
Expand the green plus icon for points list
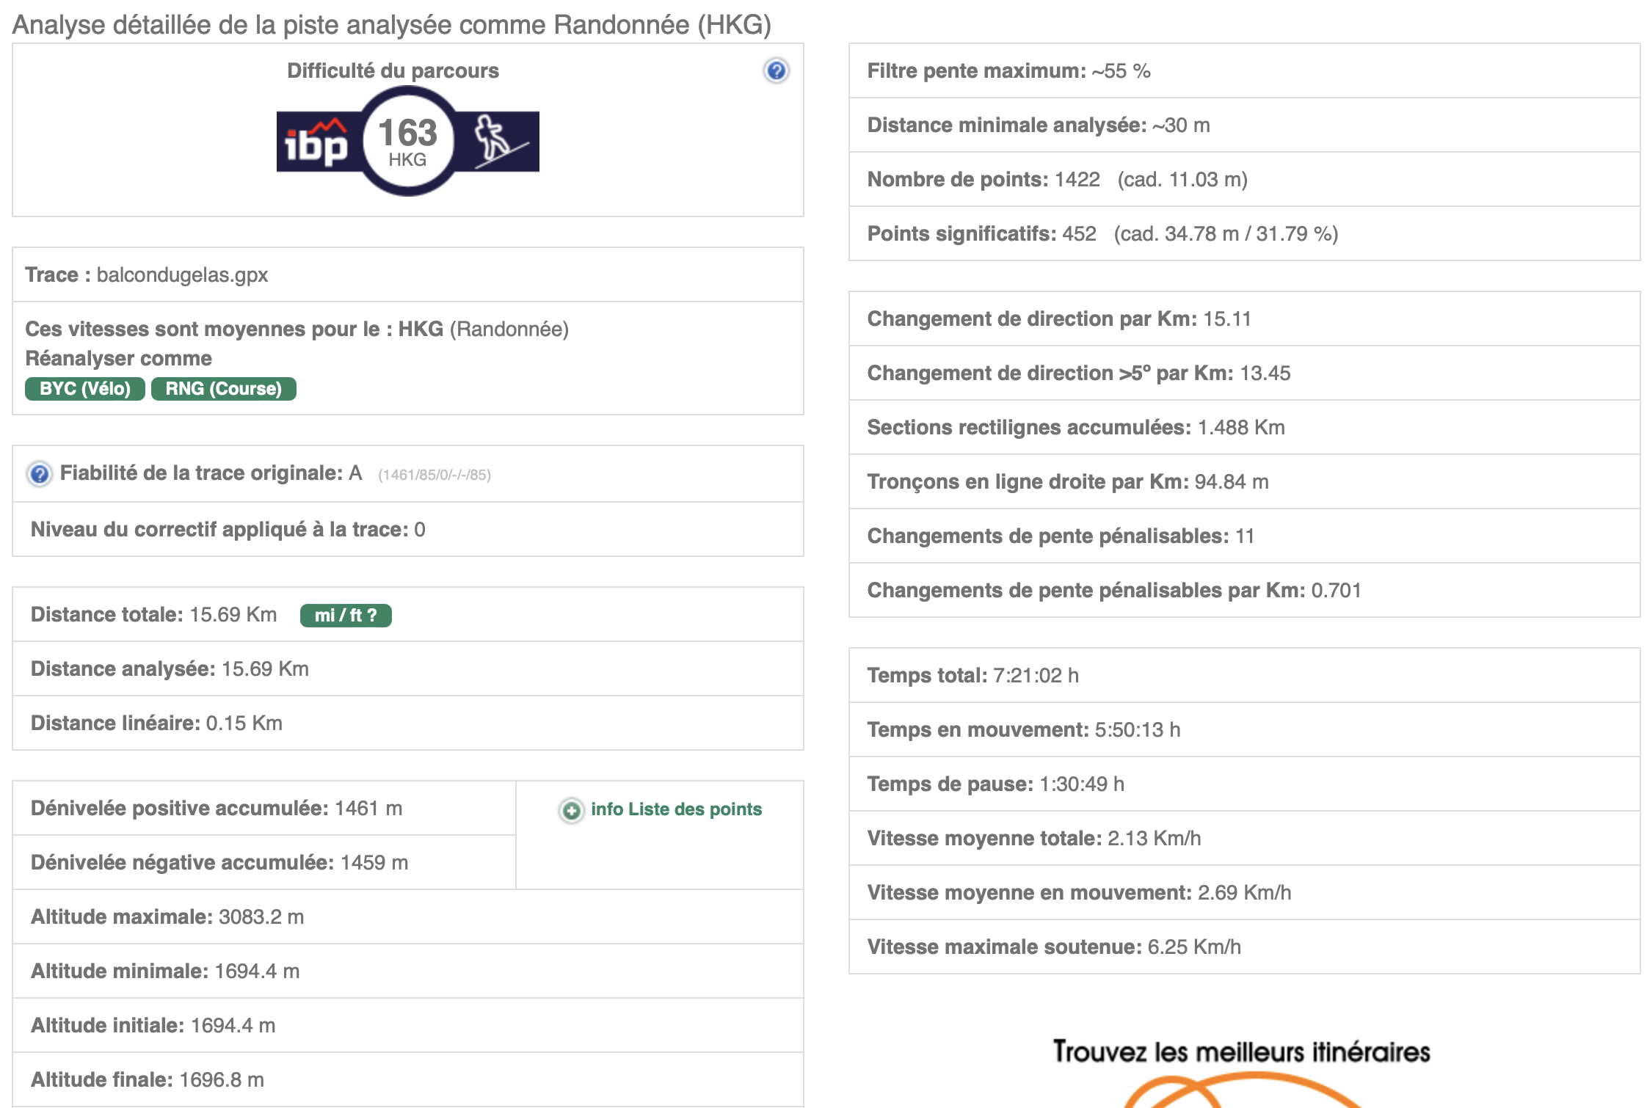point(571,810)
